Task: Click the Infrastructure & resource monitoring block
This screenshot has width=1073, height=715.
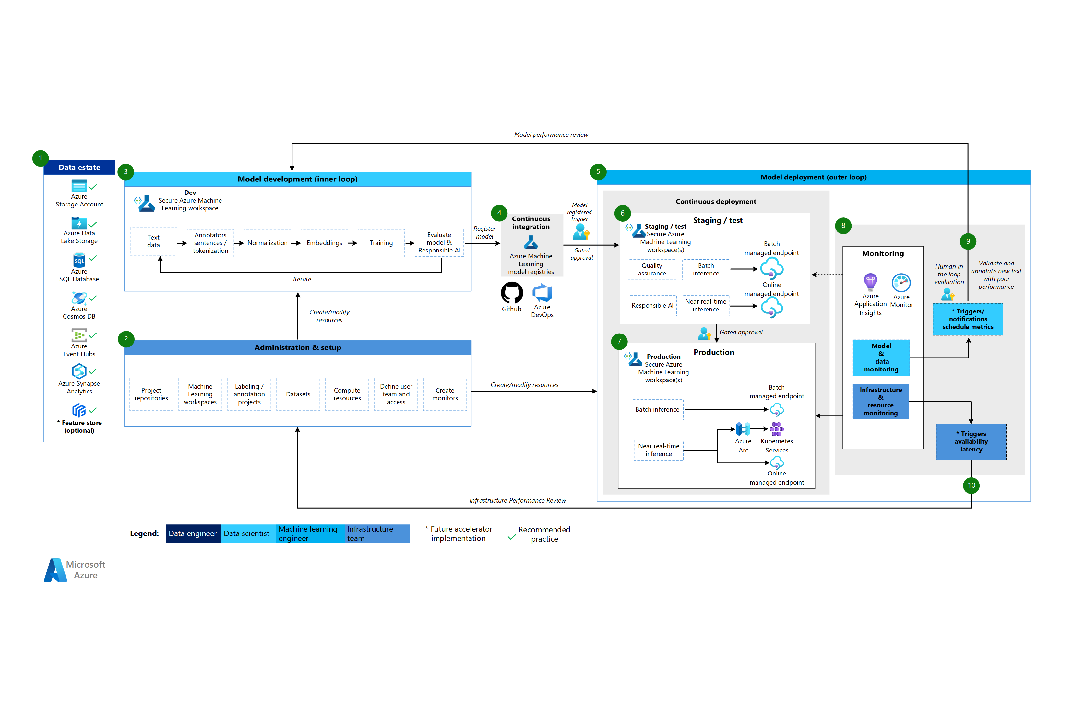Action: 880,402
